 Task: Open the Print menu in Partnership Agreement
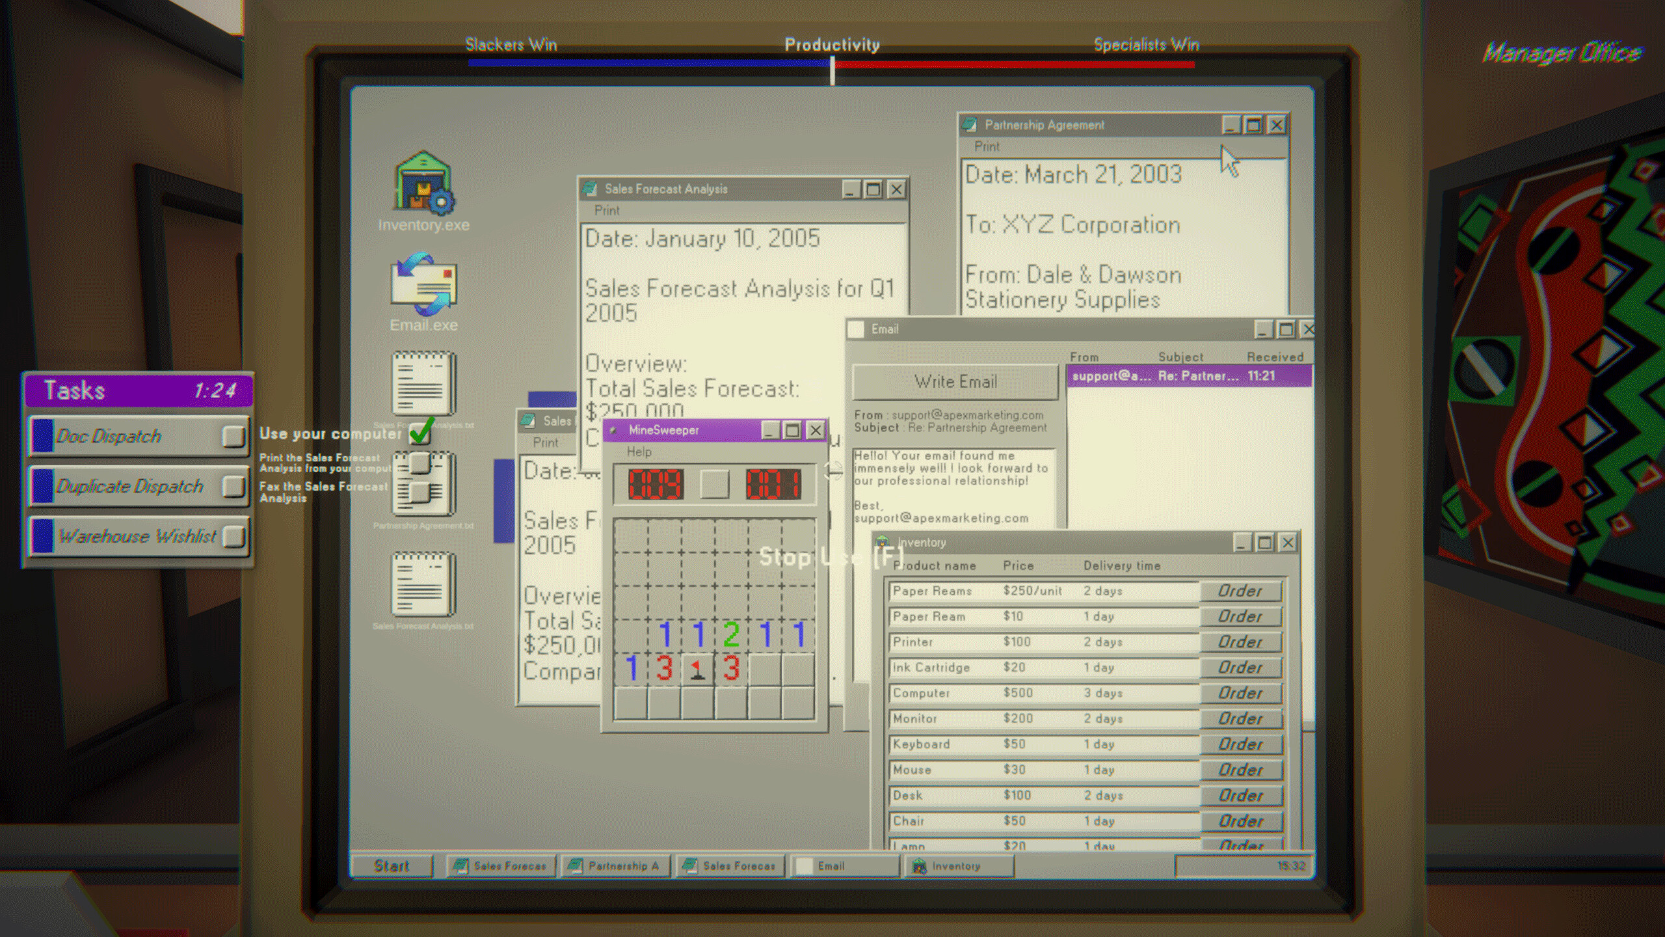tap(987, 147)
